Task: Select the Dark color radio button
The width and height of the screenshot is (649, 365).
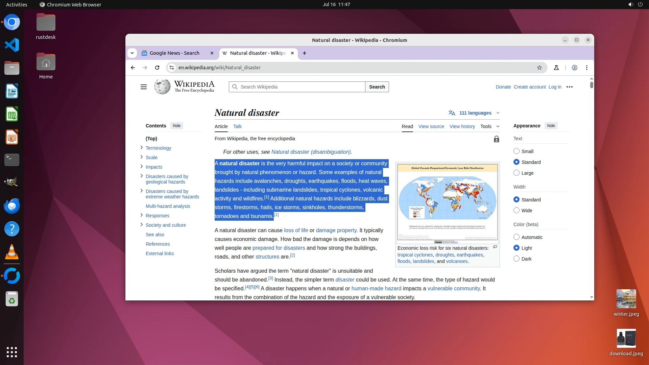Action: click(516, 259)
